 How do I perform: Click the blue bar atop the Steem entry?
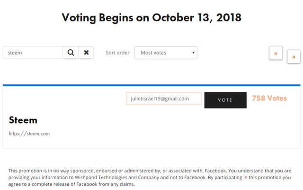tap(151, 85)
